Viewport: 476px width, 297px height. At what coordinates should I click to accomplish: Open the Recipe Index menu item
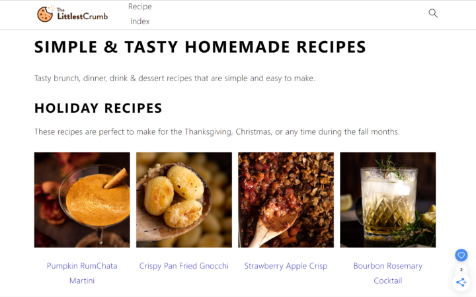pyautogui.click(x=140, y=14)
